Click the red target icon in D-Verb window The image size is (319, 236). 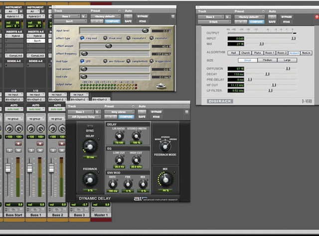(317, 17)
